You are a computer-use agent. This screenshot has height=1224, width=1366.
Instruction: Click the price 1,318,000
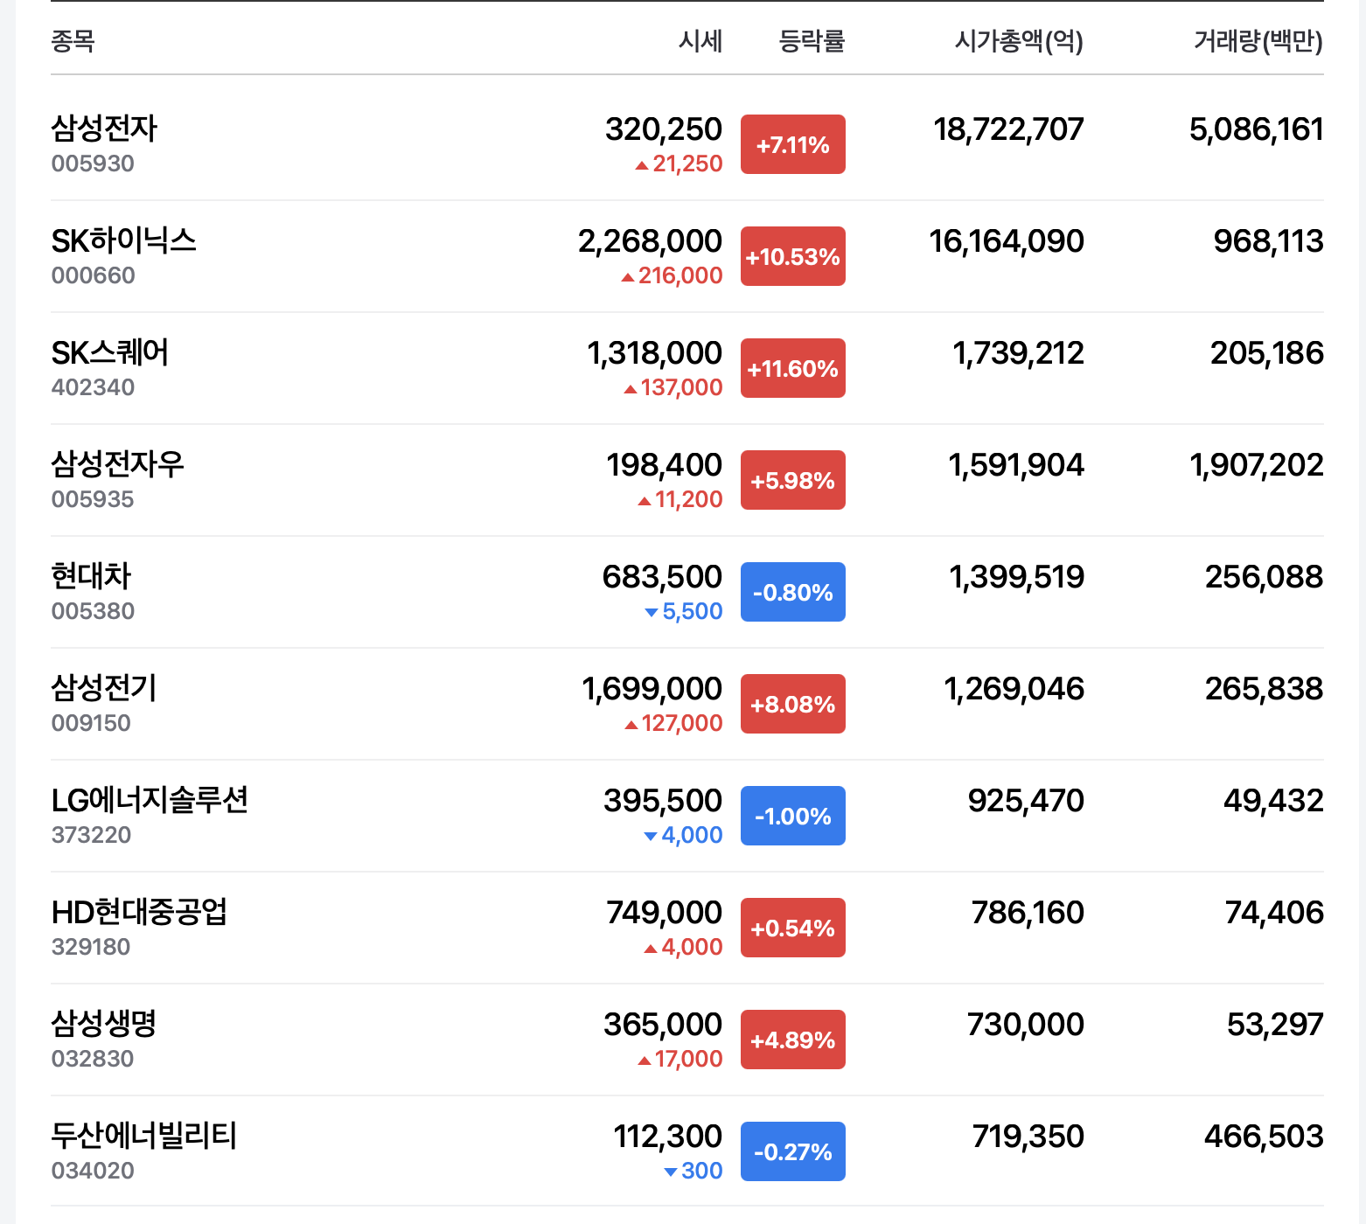point(655,353)
